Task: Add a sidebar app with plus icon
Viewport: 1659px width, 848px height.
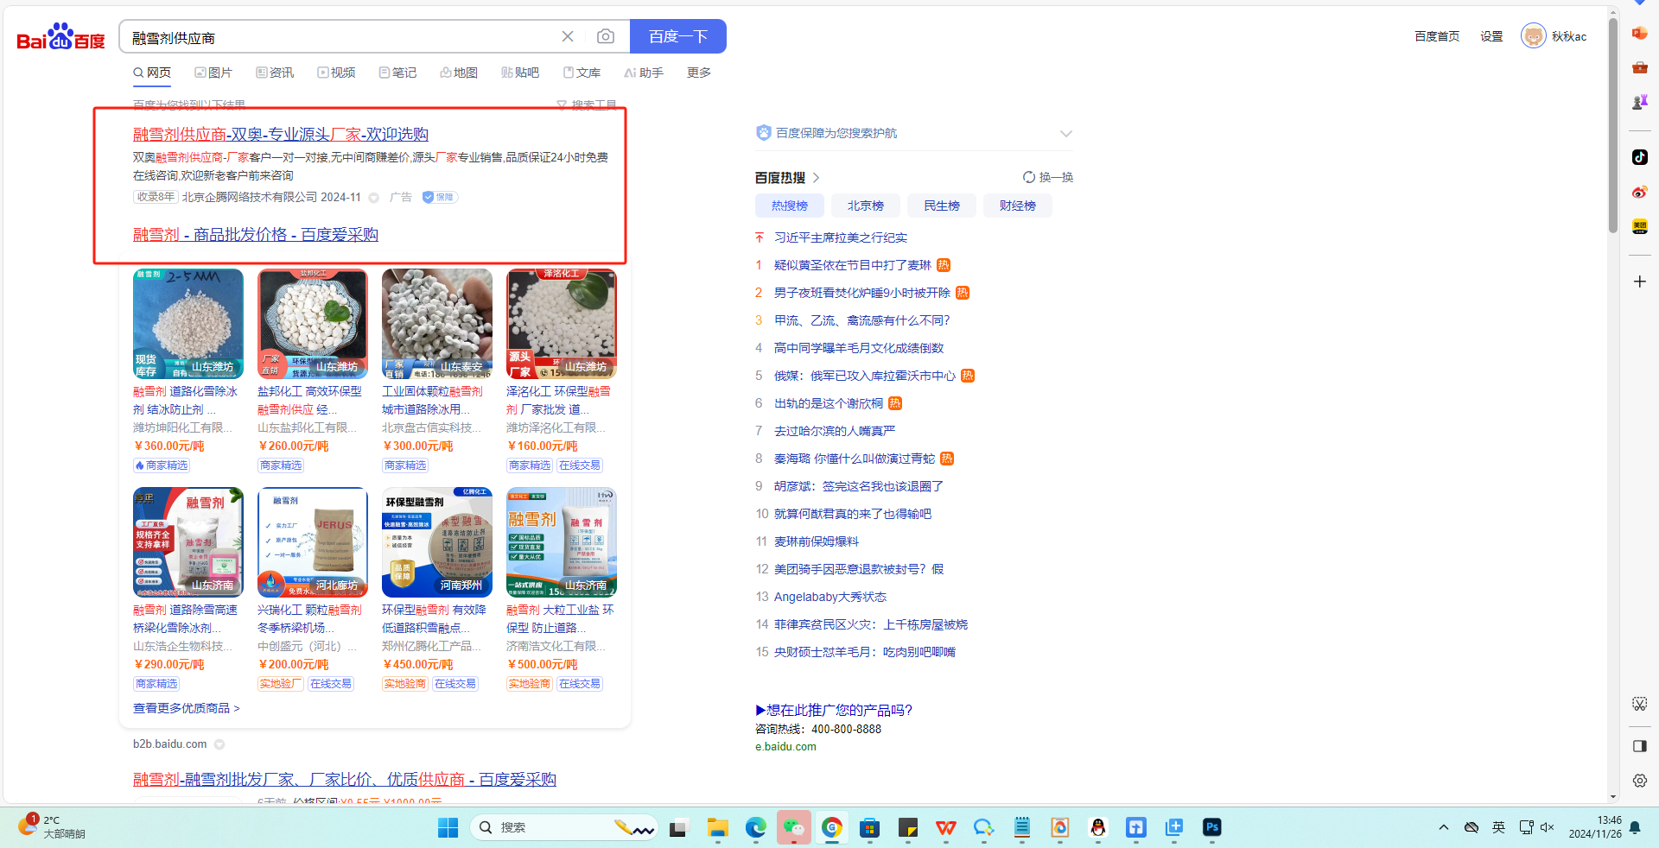Action: coord(1639,282)
